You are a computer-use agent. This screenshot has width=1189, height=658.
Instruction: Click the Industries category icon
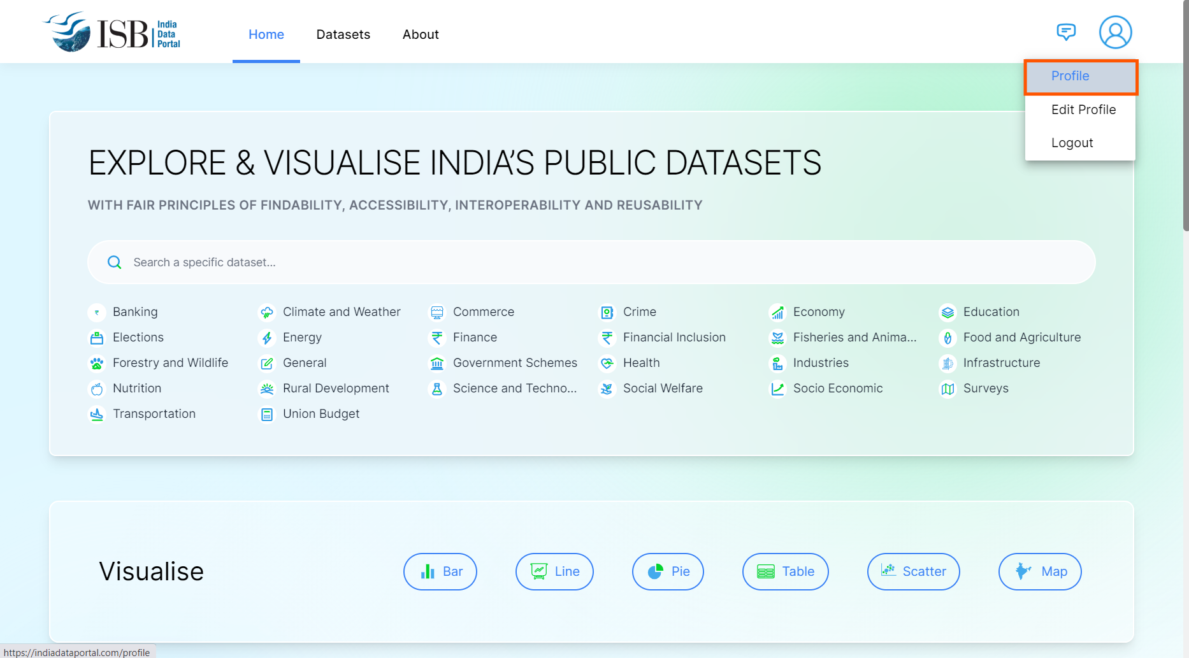click(777, 363)
